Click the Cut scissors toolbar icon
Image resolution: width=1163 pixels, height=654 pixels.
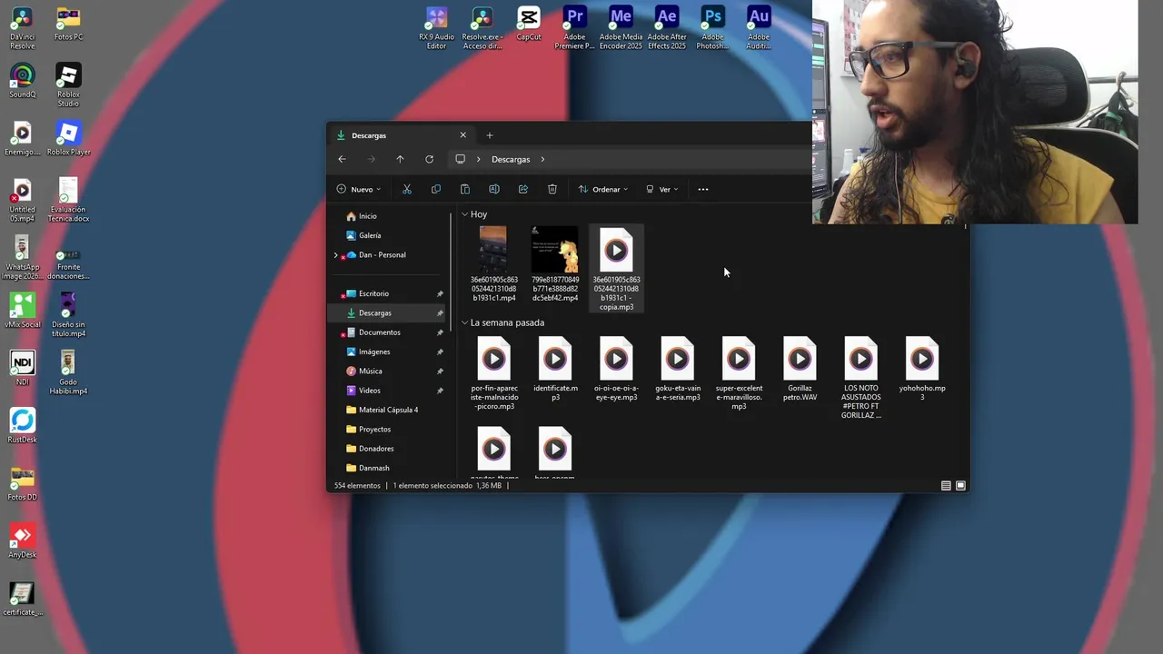click(407, 189)
